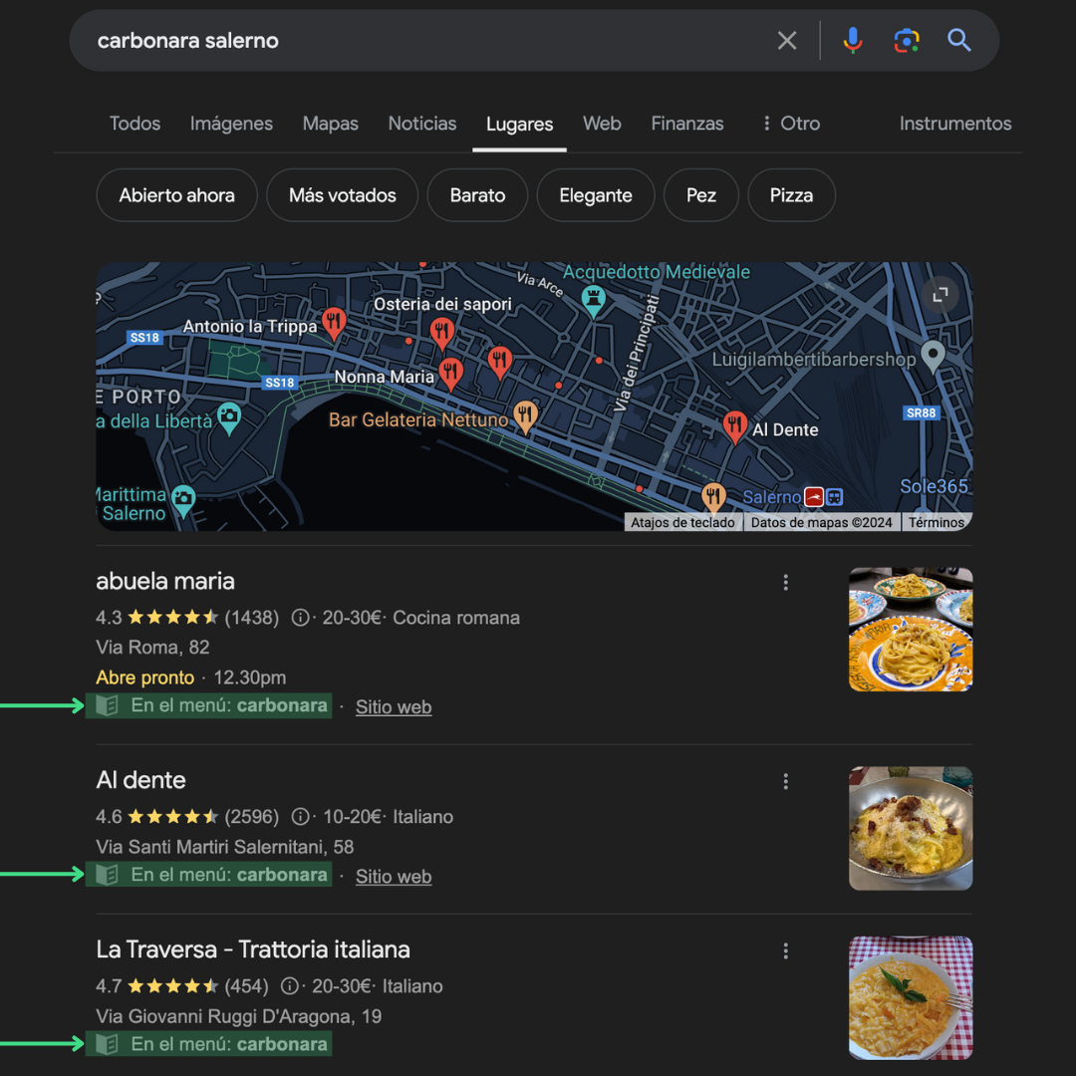Switch to Noticias tab
The height and width of the screenshot is (1076, 1076).
point(422,124)
